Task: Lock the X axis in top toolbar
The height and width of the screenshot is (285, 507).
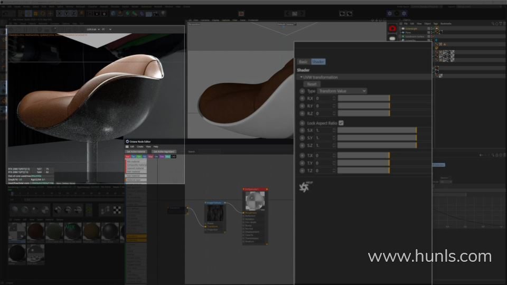Action: pos(59,14)
